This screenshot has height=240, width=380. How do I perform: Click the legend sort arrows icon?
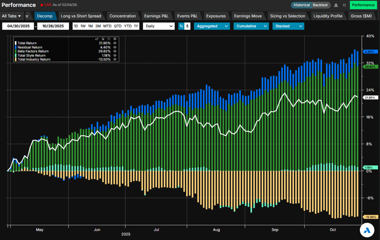(97, 39)
